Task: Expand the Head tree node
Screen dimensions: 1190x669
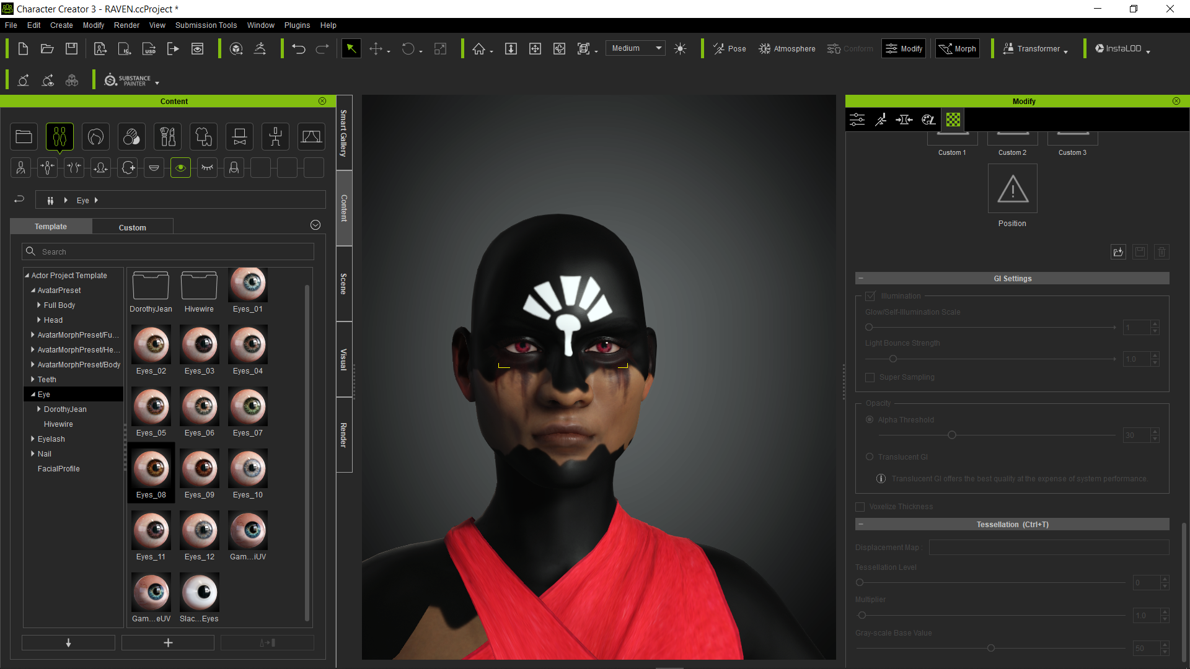Action: point(39,320)
